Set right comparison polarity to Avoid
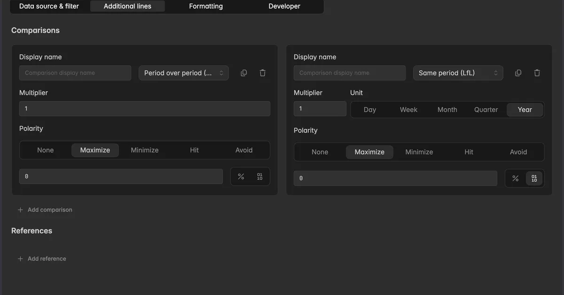 pyautogui.click(x=518, y=152)
